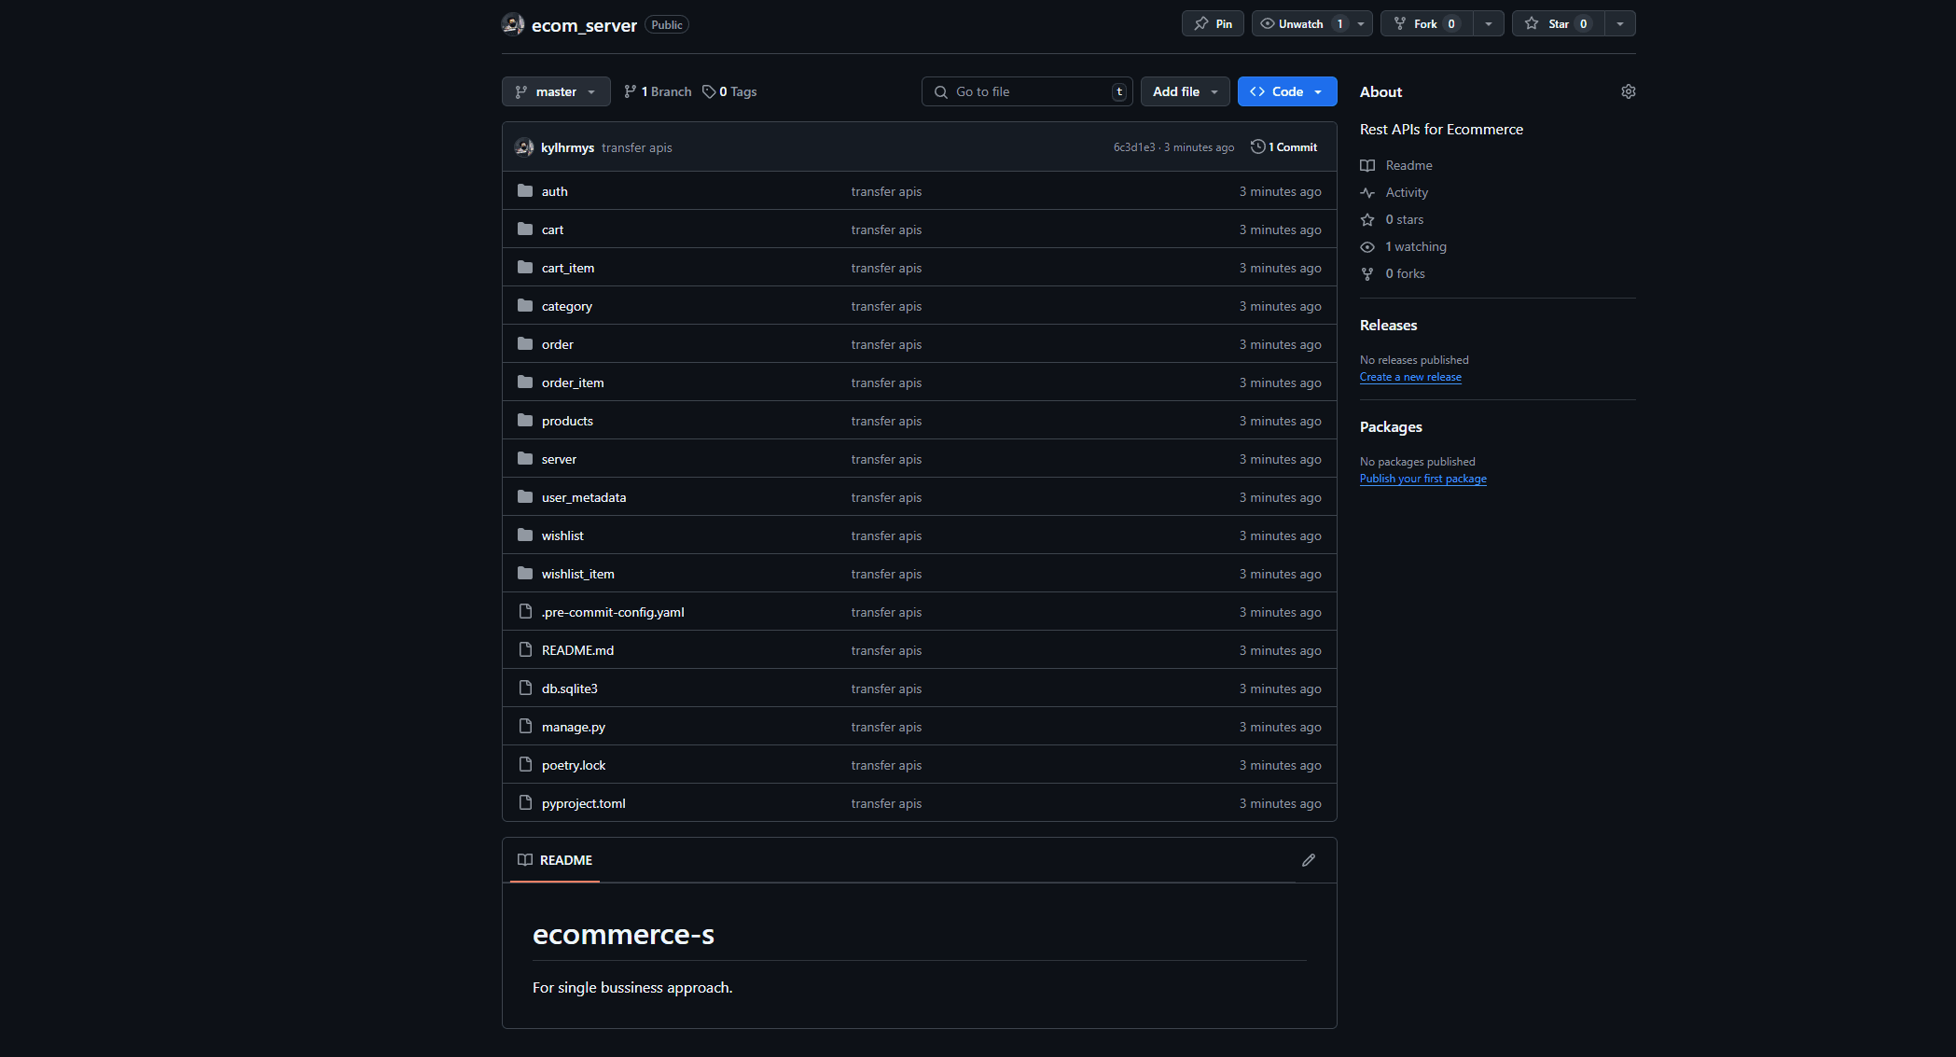Click the user_metadata folder icon
Image resolution: width=1956 pixels, height=1057 pixels.
click(525, 497)
